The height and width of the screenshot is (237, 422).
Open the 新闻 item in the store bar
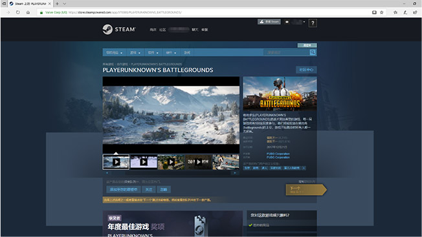(x=187, y=52)
